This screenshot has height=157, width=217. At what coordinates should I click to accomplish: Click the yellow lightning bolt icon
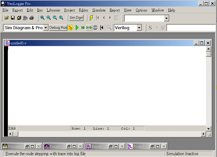[x=91, y=18]
